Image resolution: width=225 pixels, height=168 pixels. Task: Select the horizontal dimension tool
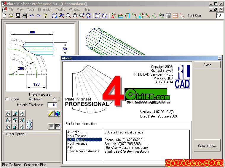(x=121, y=15)
